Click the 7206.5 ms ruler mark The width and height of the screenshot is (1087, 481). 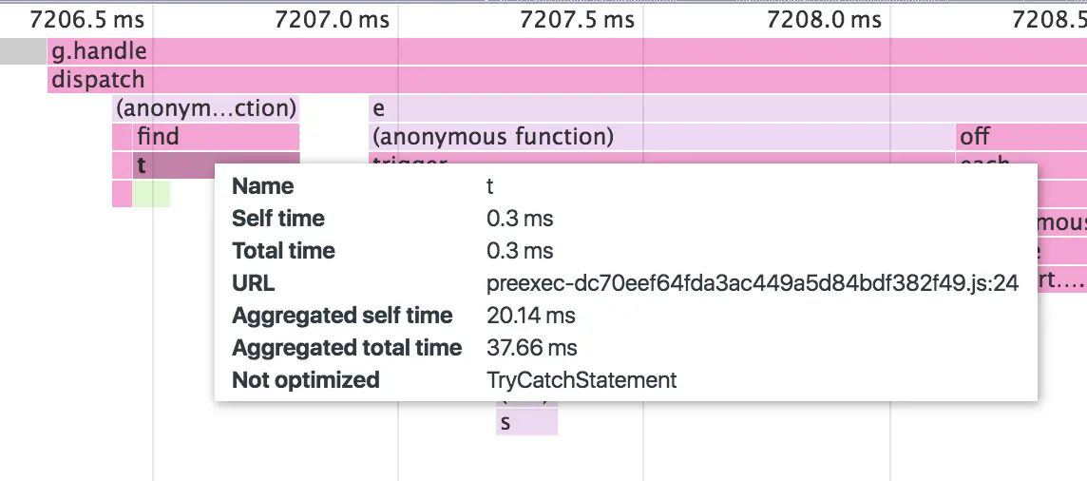coord(86,19)
